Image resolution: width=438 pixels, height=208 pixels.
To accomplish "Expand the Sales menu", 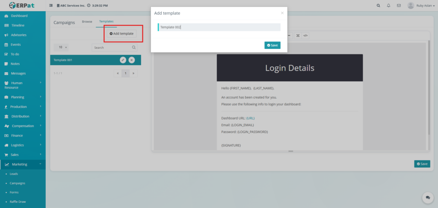I will point(23,155).
